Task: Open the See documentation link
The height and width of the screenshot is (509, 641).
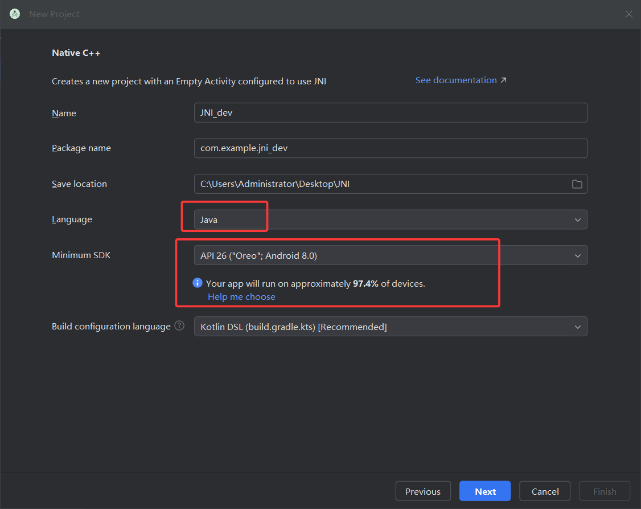Action: tap(455, 80)
